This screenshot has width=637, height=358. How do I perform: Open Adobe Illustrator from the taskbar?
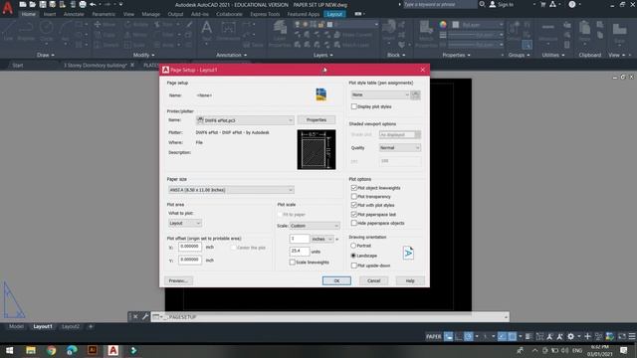93,350
